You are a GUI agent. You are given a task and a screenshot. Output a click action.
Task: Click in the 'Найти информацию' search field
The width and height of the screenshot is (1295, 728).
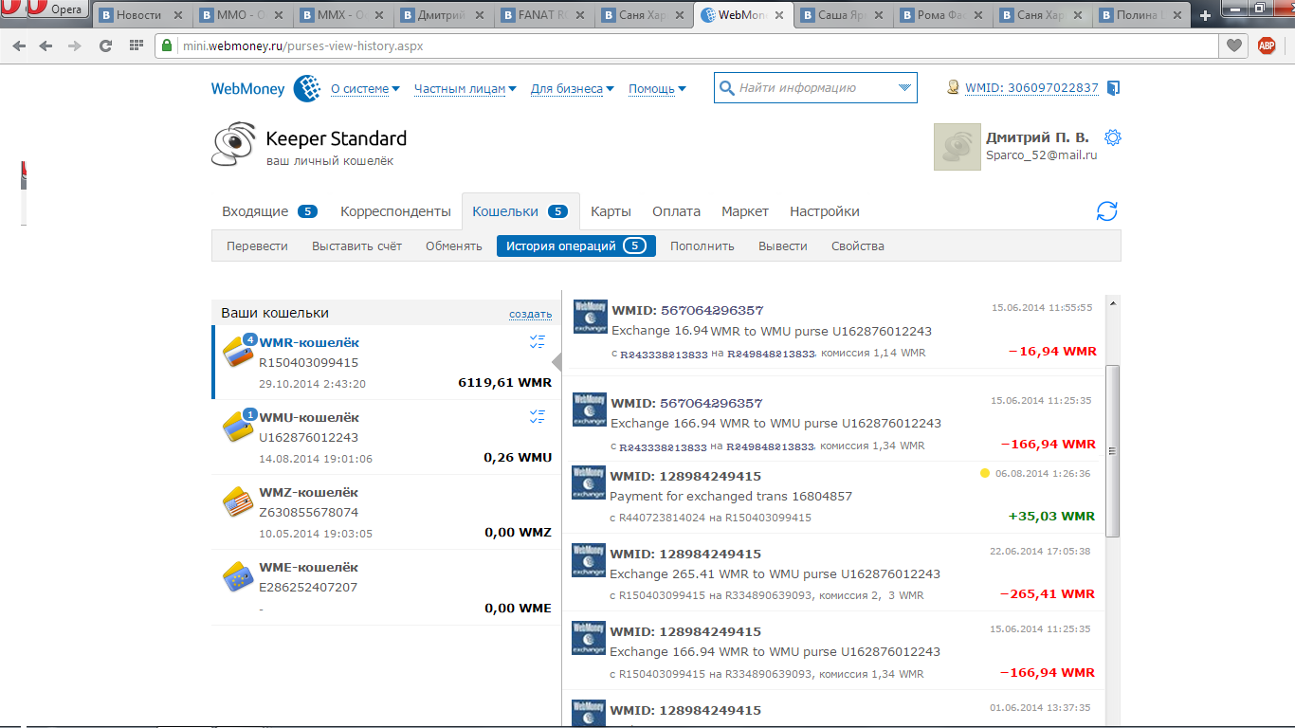(815, 88)
